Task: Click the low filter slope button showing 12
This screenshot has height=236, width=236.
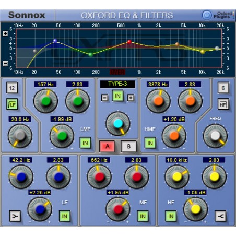Action: 12,88
